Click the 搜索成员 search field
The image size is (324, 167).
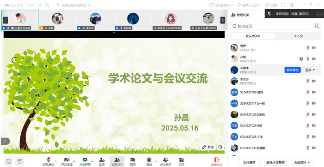click(270, 26)
